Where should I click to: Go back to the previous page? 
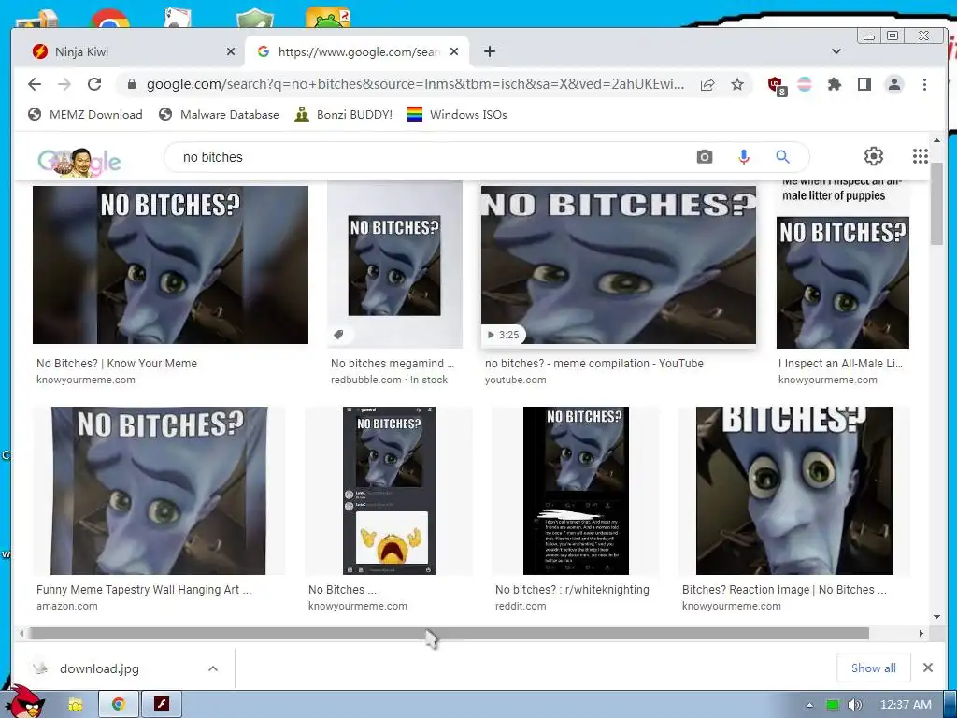click(35, 84)
